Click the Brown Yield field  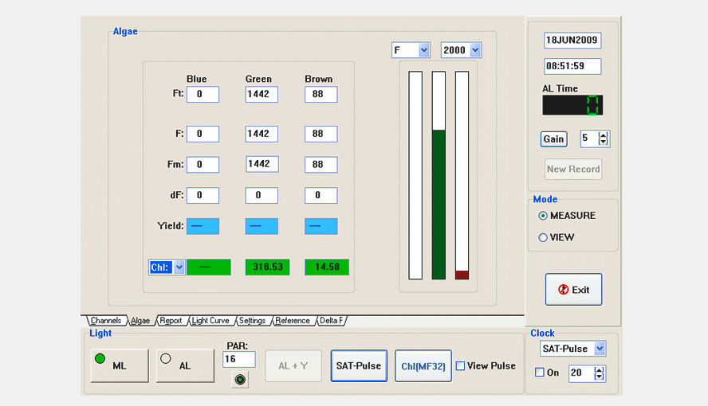pyautogui.click(x=321, y=226)
